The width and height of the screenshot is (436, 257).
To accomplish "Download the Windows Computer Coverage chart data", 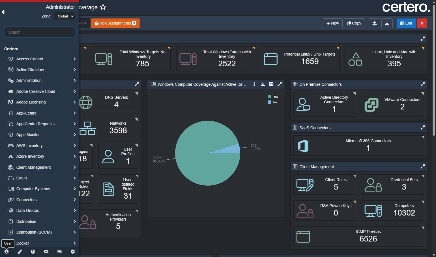I will pos(263,84).
